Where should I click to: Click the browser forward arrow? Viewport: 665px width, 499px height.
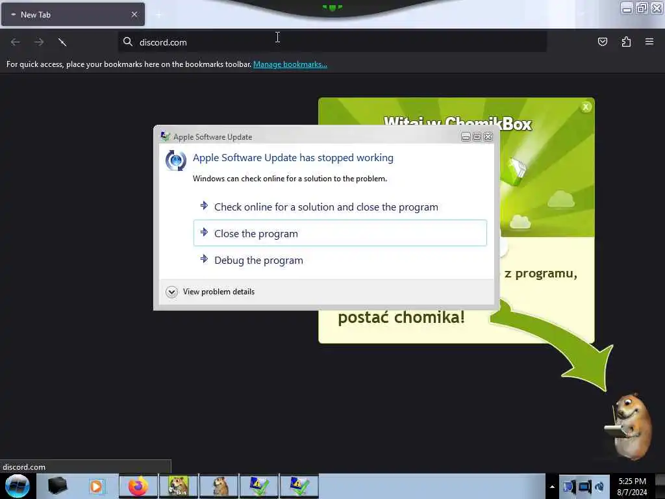tap(39, 42)
